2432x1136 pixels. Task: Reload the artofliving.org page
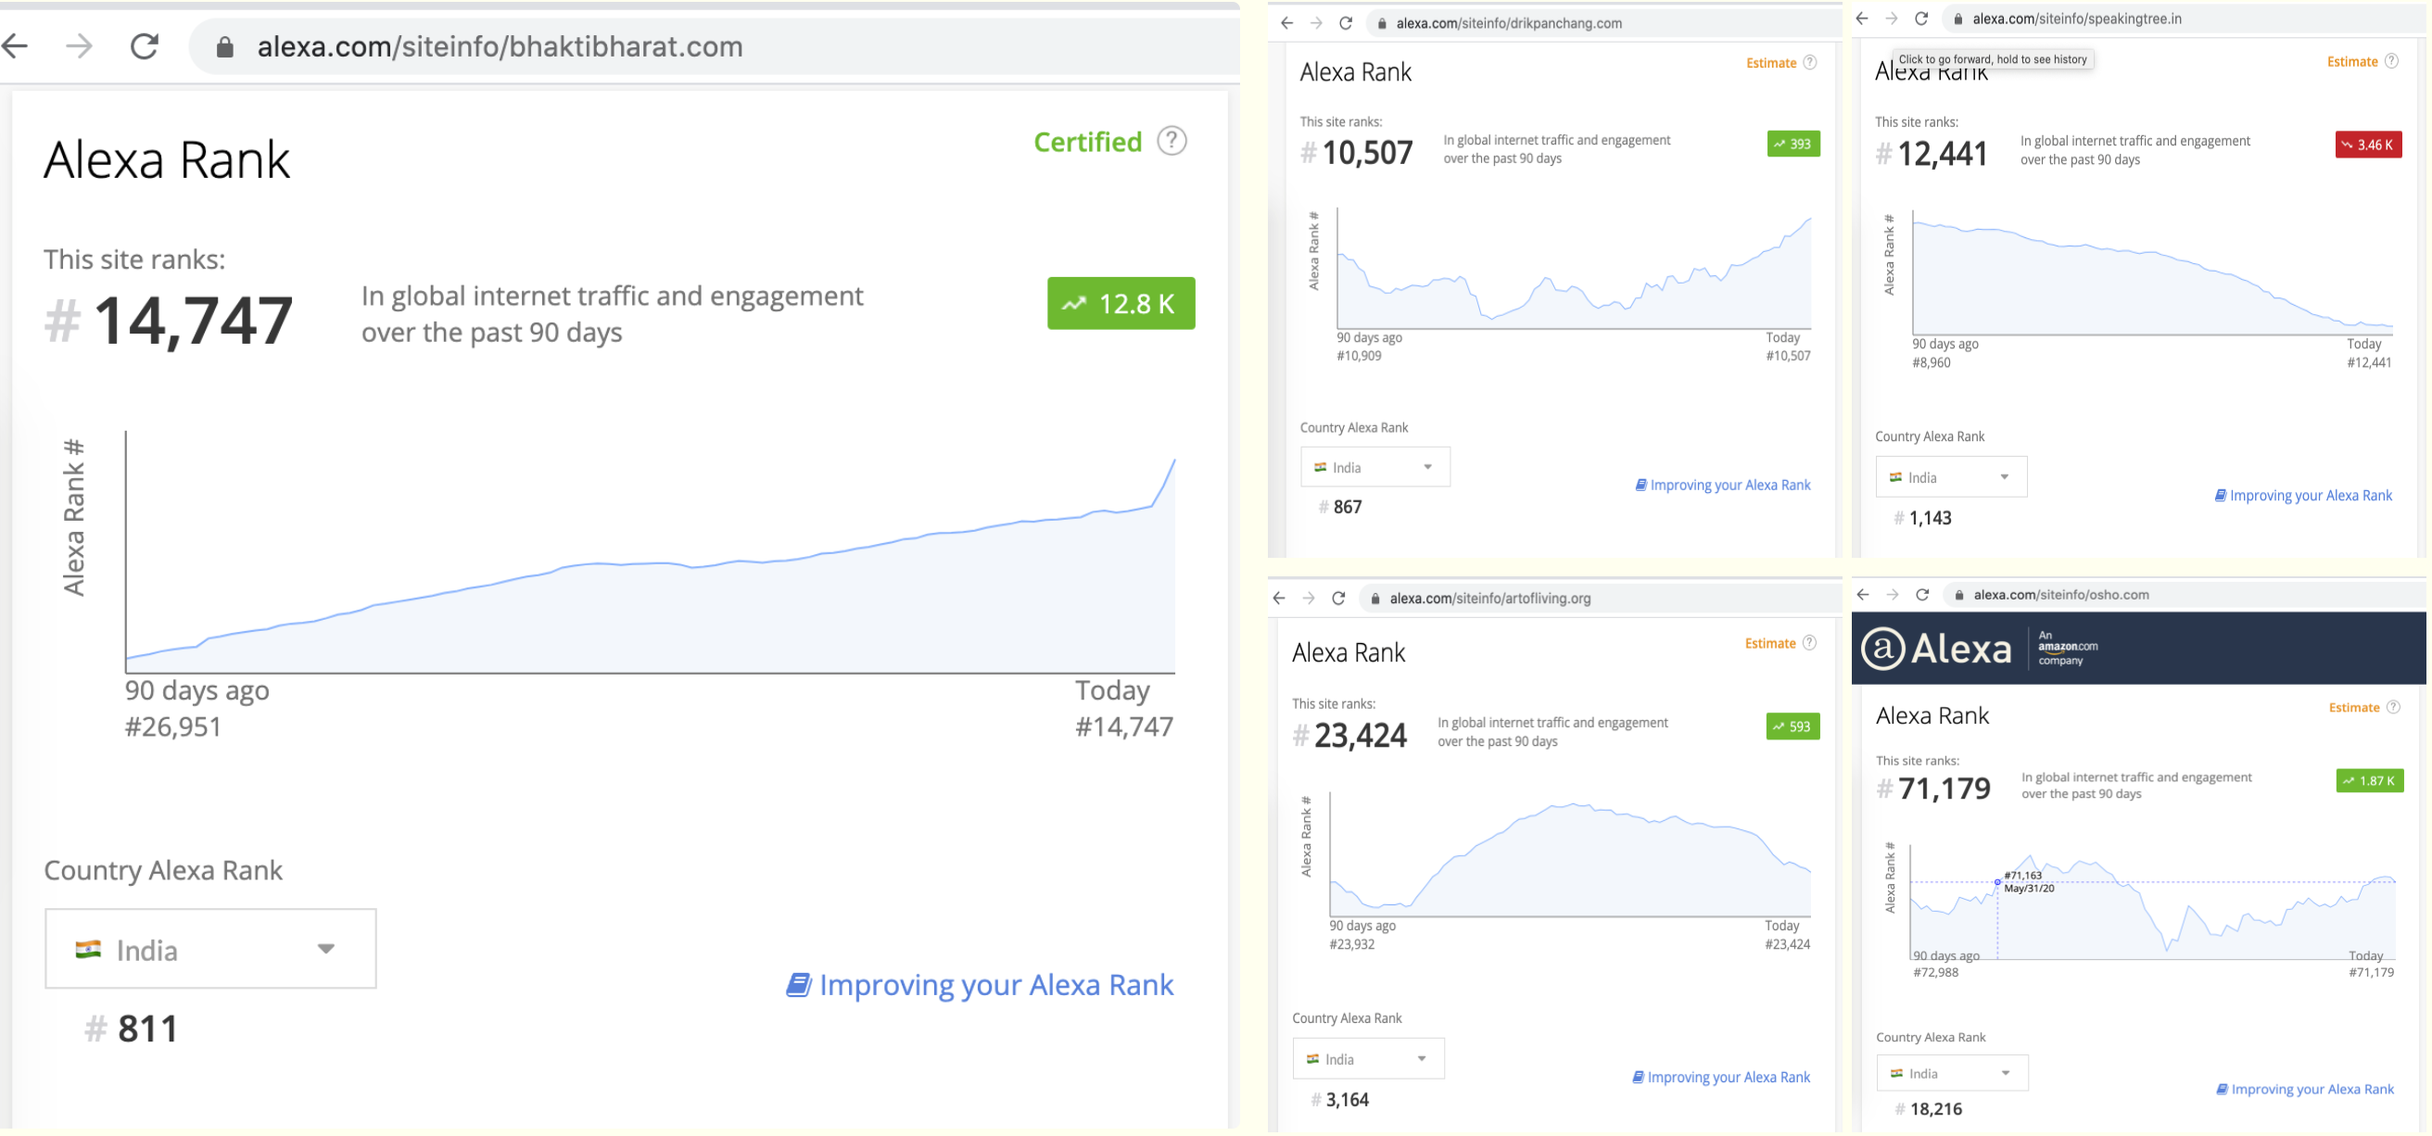pyautogui.click(x=1338, y=599)
